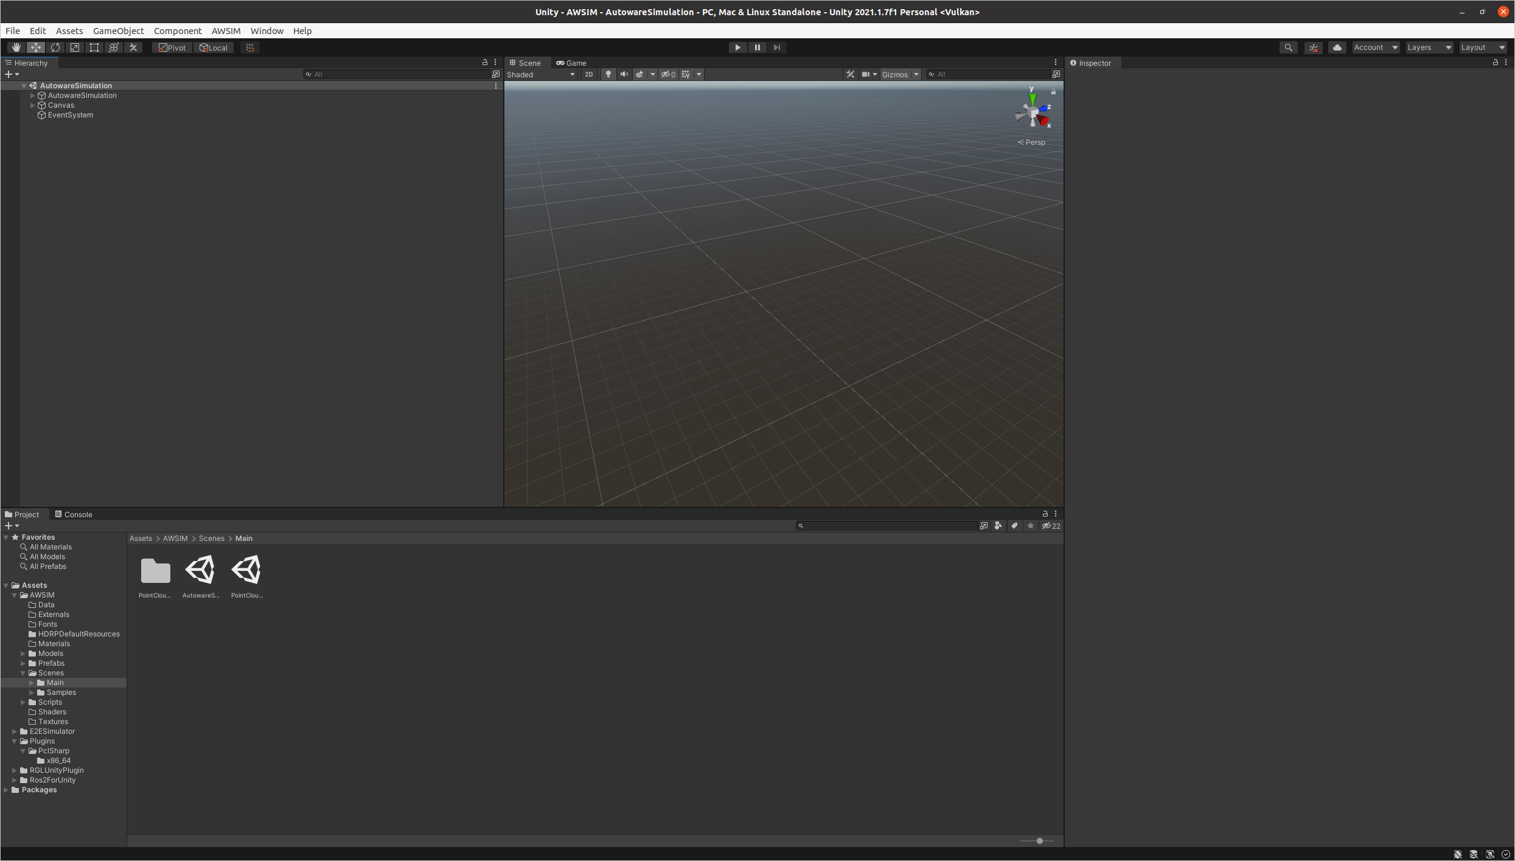
Task: Open the AWSIM menu
Action: click(225, 30)
